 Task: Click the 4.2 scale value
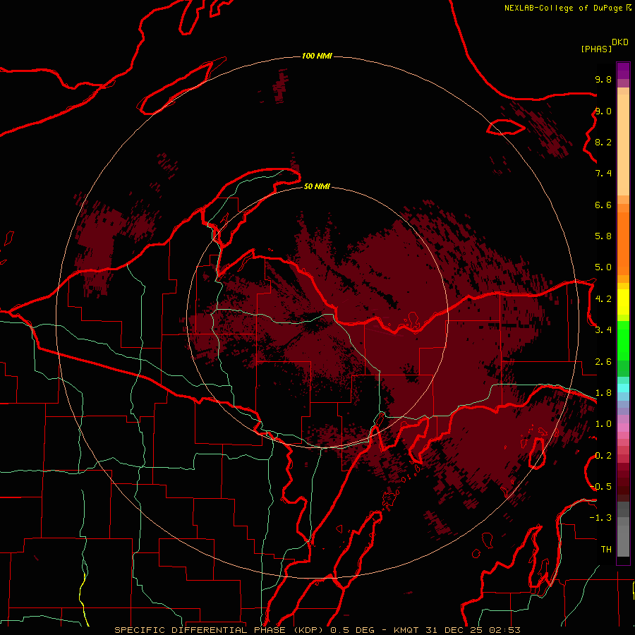point(603,299)
